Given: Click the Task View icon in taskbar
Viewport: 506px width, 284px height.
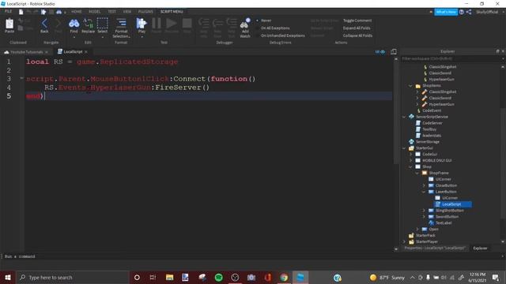Looking at the screenshot, I should 153,278.
